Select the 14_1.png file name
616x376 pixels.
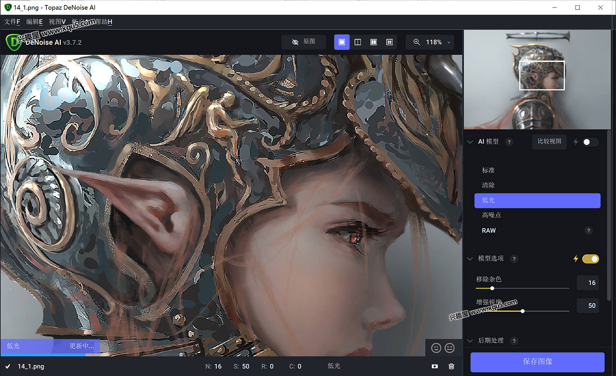click(x=31, y=366)
